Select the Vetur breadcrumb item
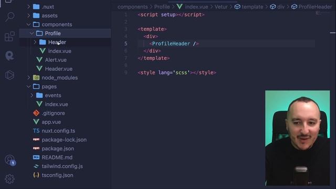 (x=221, y=7)
